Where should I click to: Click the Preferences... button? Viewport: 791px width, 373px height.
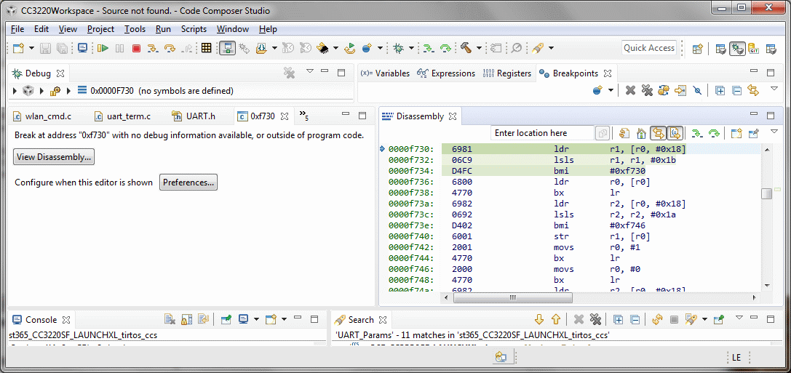pos(188,182)
